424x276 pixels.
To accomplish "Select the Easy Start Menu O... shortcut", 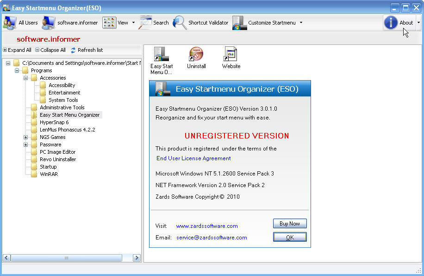I will 162,61.
